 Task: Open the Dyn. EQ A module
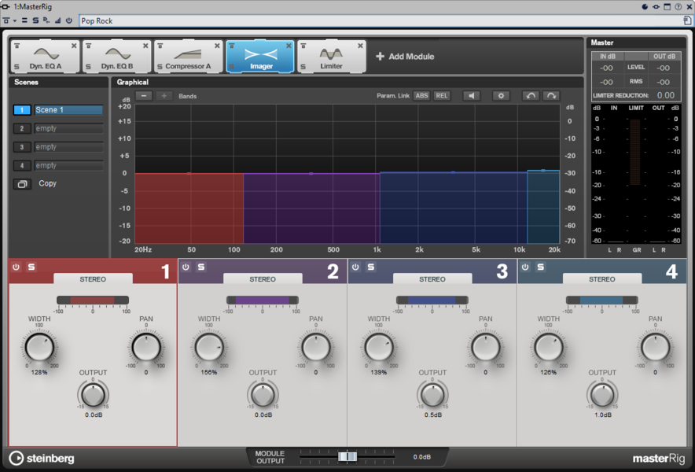pos(46,57)
